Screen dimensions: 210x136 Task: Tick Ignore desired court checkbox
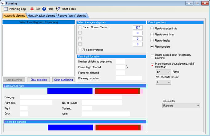152,56
